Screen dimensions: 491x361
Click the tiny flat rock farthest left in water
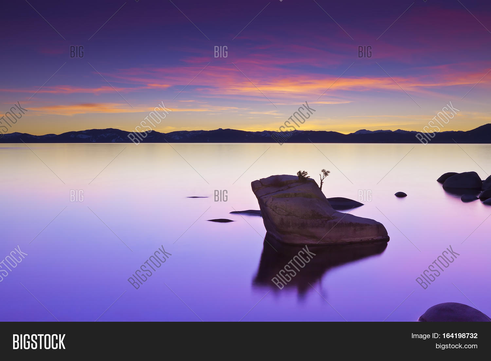click(x=197, y=197)
